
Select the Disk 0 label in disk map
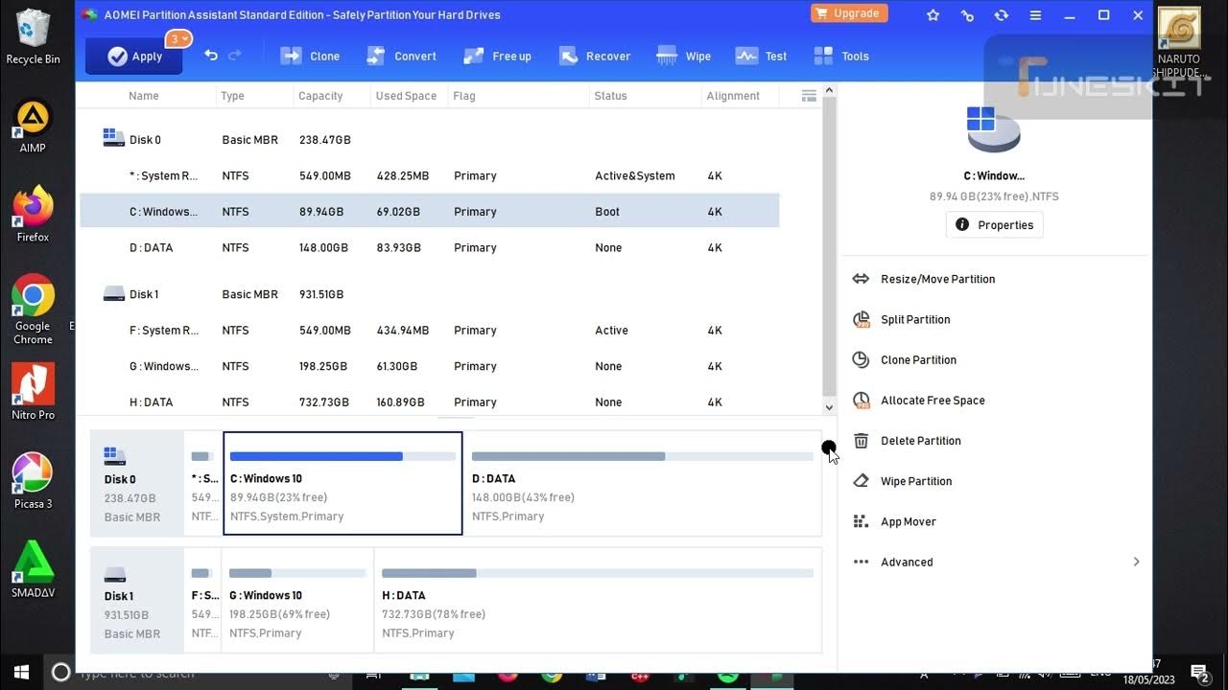point(135,483)
